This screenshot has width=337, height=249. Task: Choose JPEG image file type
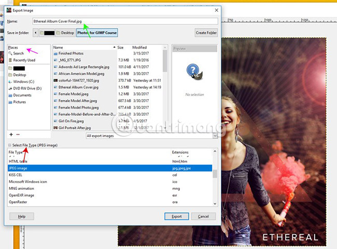click(x=110, y=168)
